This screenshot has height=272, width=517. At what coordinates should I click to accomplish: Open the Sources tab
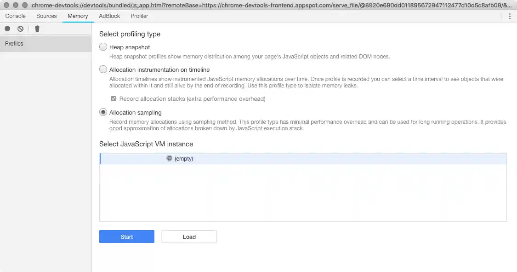[46, 16]
